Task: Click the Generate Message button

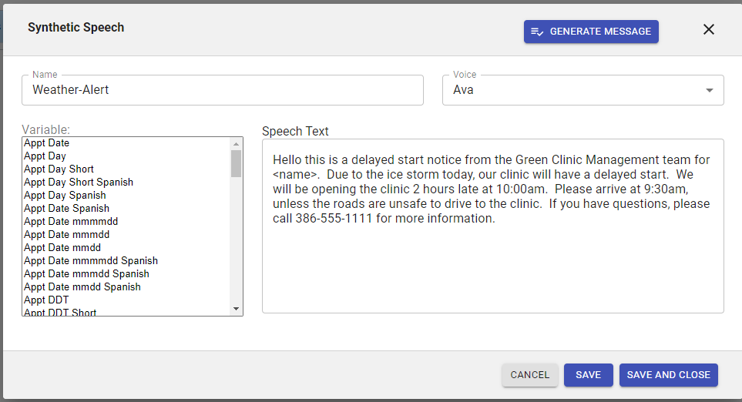Action: click(591, 32)
